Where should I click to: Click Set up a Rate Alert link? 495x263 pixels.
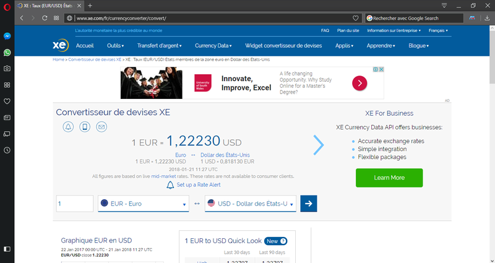[198, 184]
